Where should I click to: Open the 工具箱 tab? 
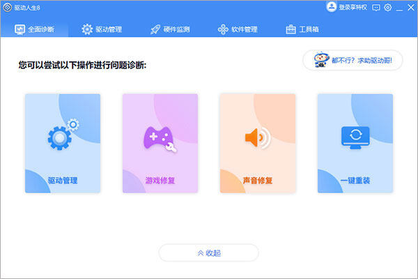[302, 29]
